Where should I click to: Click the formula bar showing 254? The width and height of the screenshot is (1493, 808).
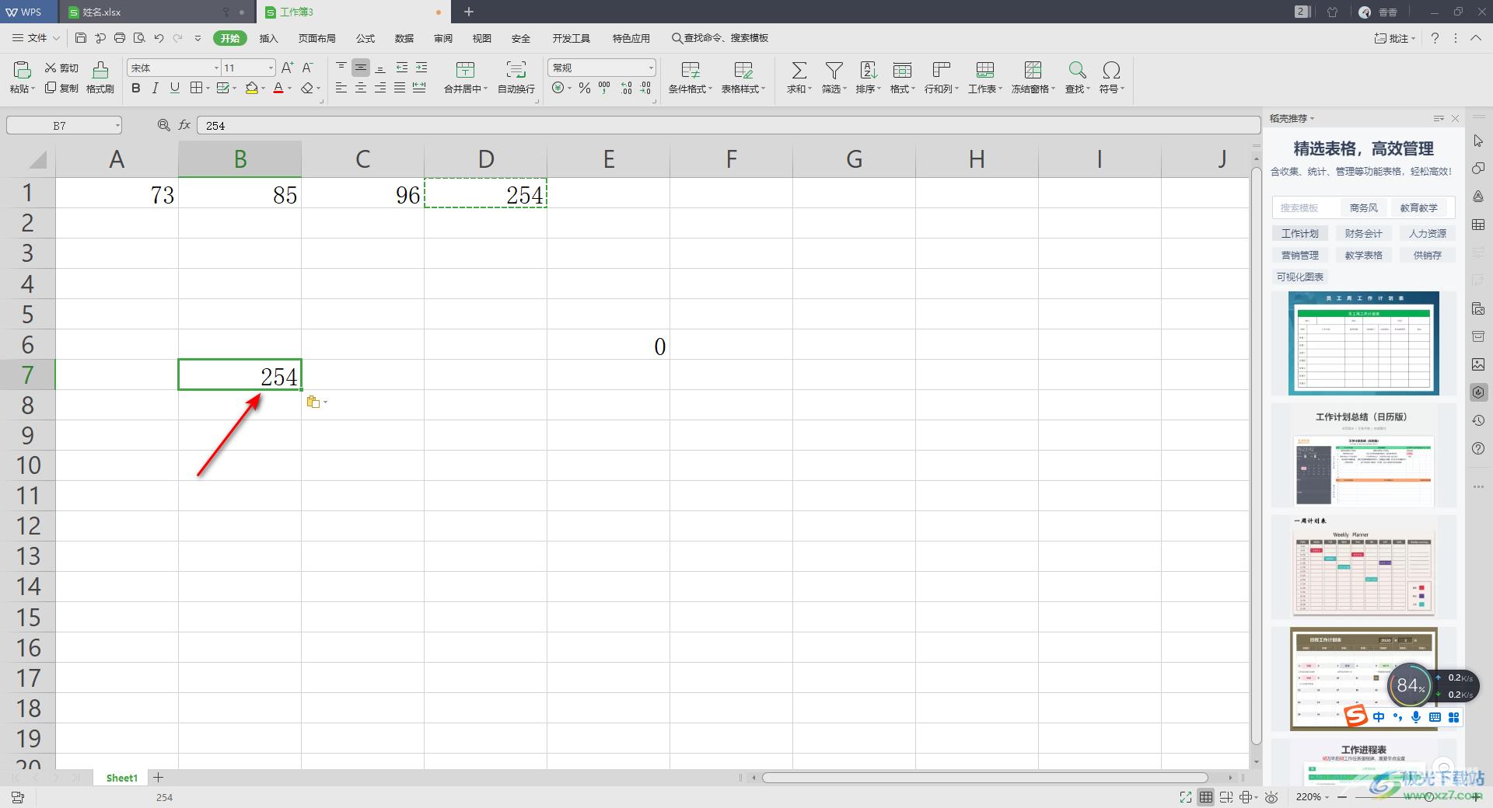729,125
